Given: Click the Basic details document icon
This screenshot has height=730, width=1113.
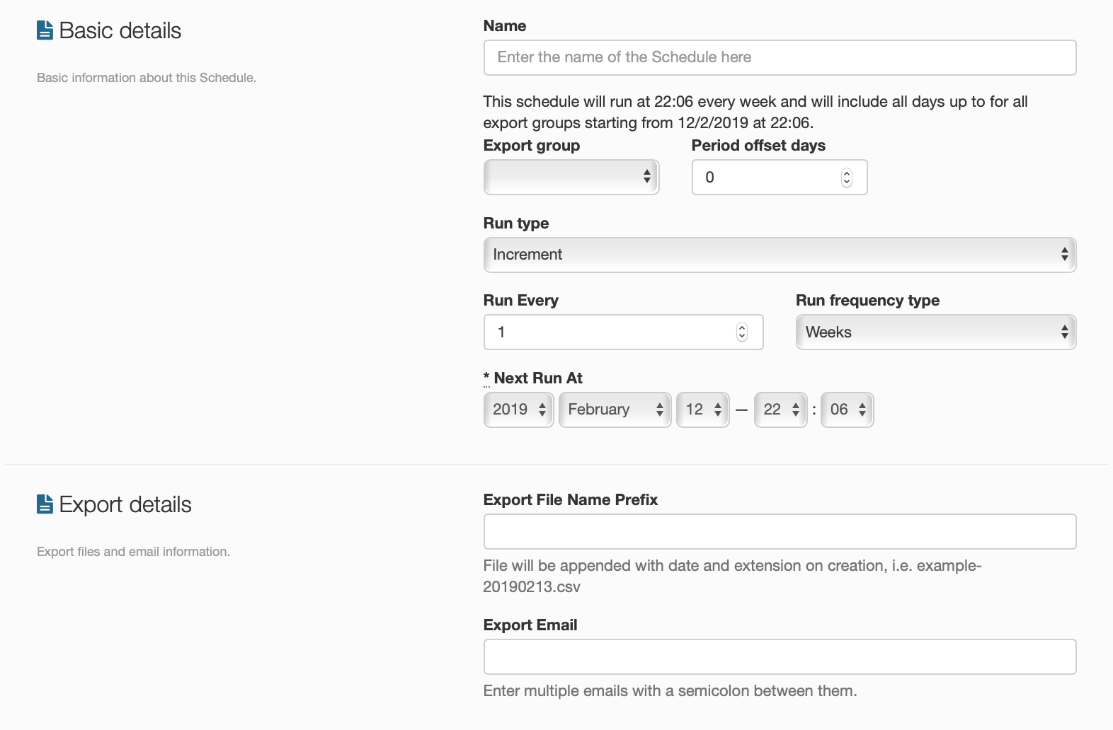Looking at the screenshot, I should pyautogui.click(x=45, y=30).
